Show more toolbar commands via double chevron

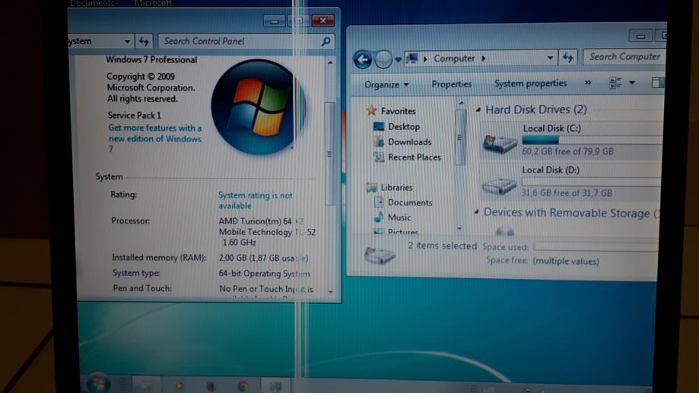point(588,82)
